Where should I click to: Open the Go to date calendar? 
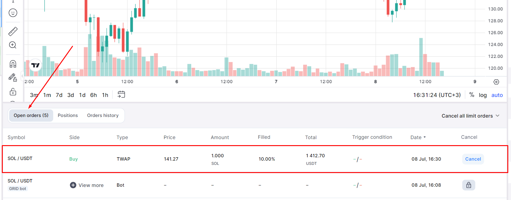click(121, 95)
